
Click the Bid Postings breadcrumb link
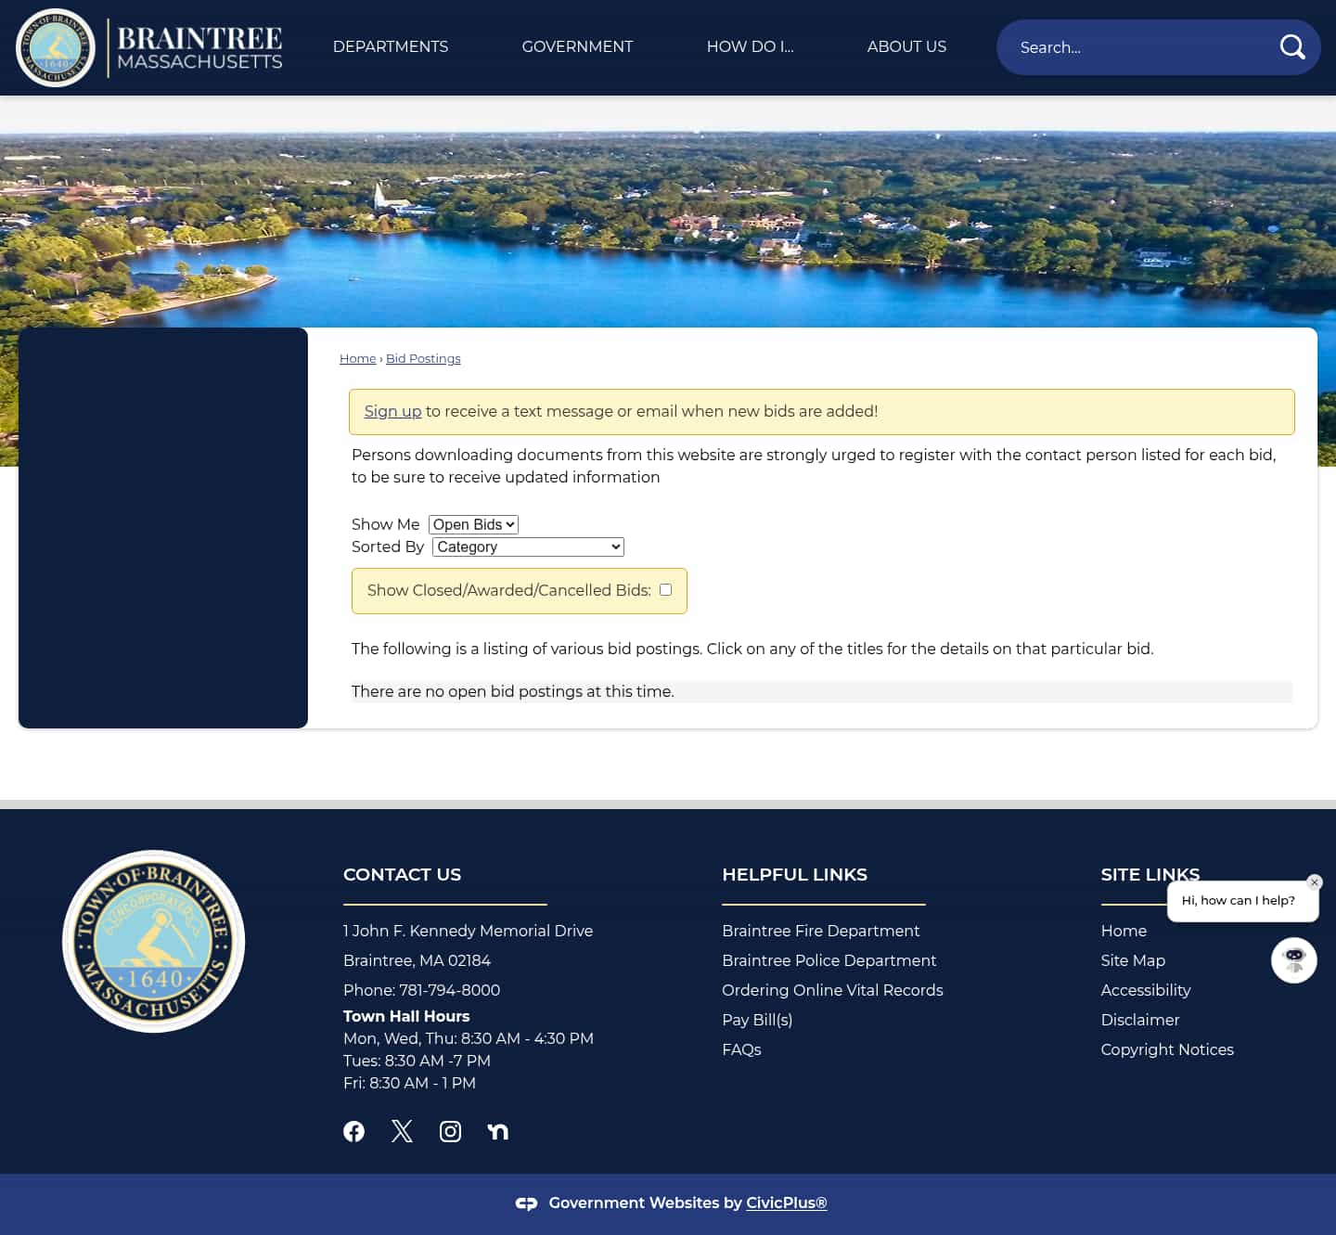tap(423, 358)
